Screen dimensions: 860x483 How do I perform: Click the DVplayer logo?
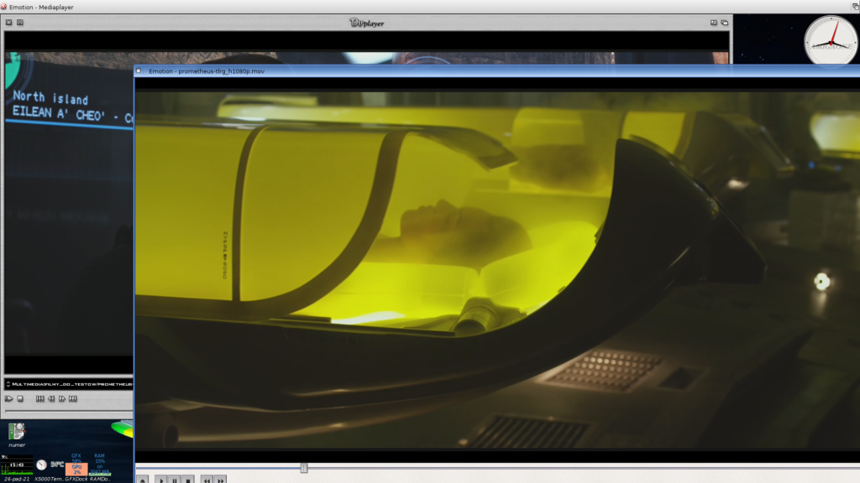click(x=366, y=23)
